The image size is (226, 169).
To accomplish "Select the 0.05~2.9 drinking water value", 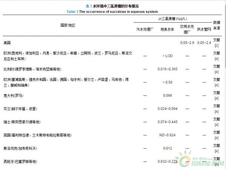I will pyautogui.click(x=187, y=43).
